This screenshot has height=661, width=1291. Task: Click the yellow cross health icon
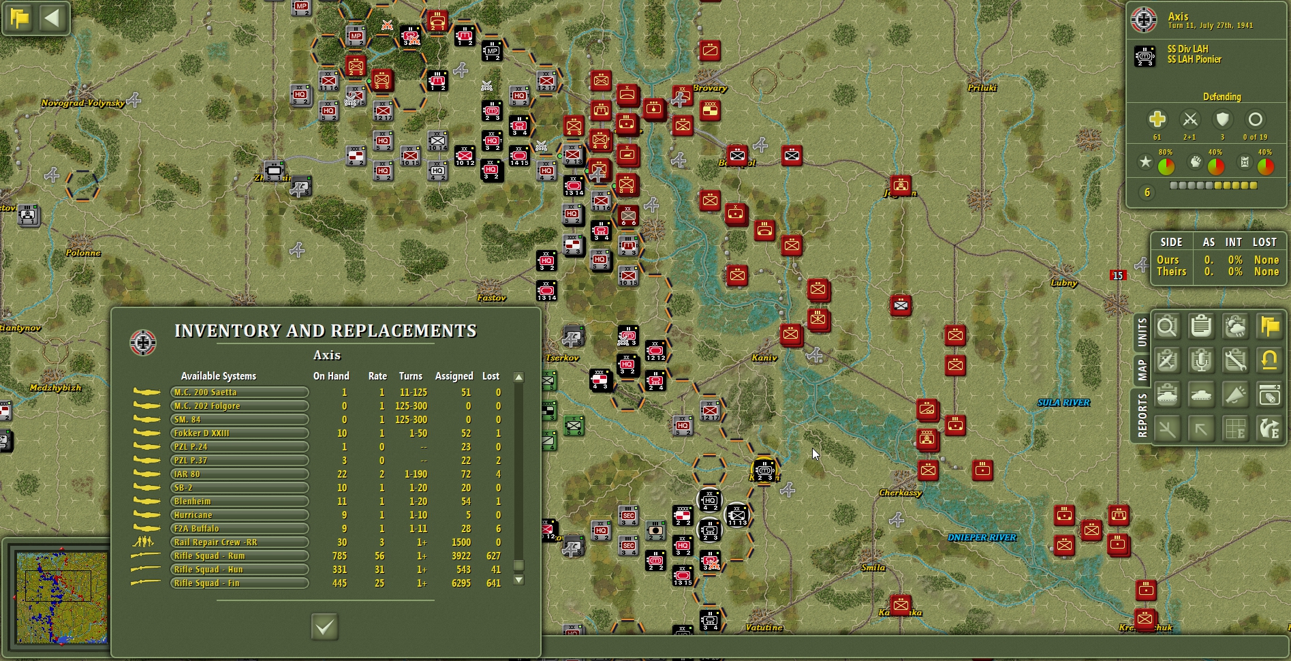coord(1157,120)
